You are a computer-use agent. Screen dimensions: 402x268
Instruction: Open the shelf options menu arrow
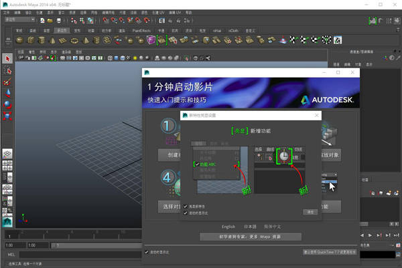point(8,44)
